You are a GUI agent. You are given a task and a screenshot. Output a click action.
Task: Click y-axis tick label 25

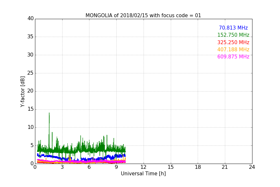30,73
